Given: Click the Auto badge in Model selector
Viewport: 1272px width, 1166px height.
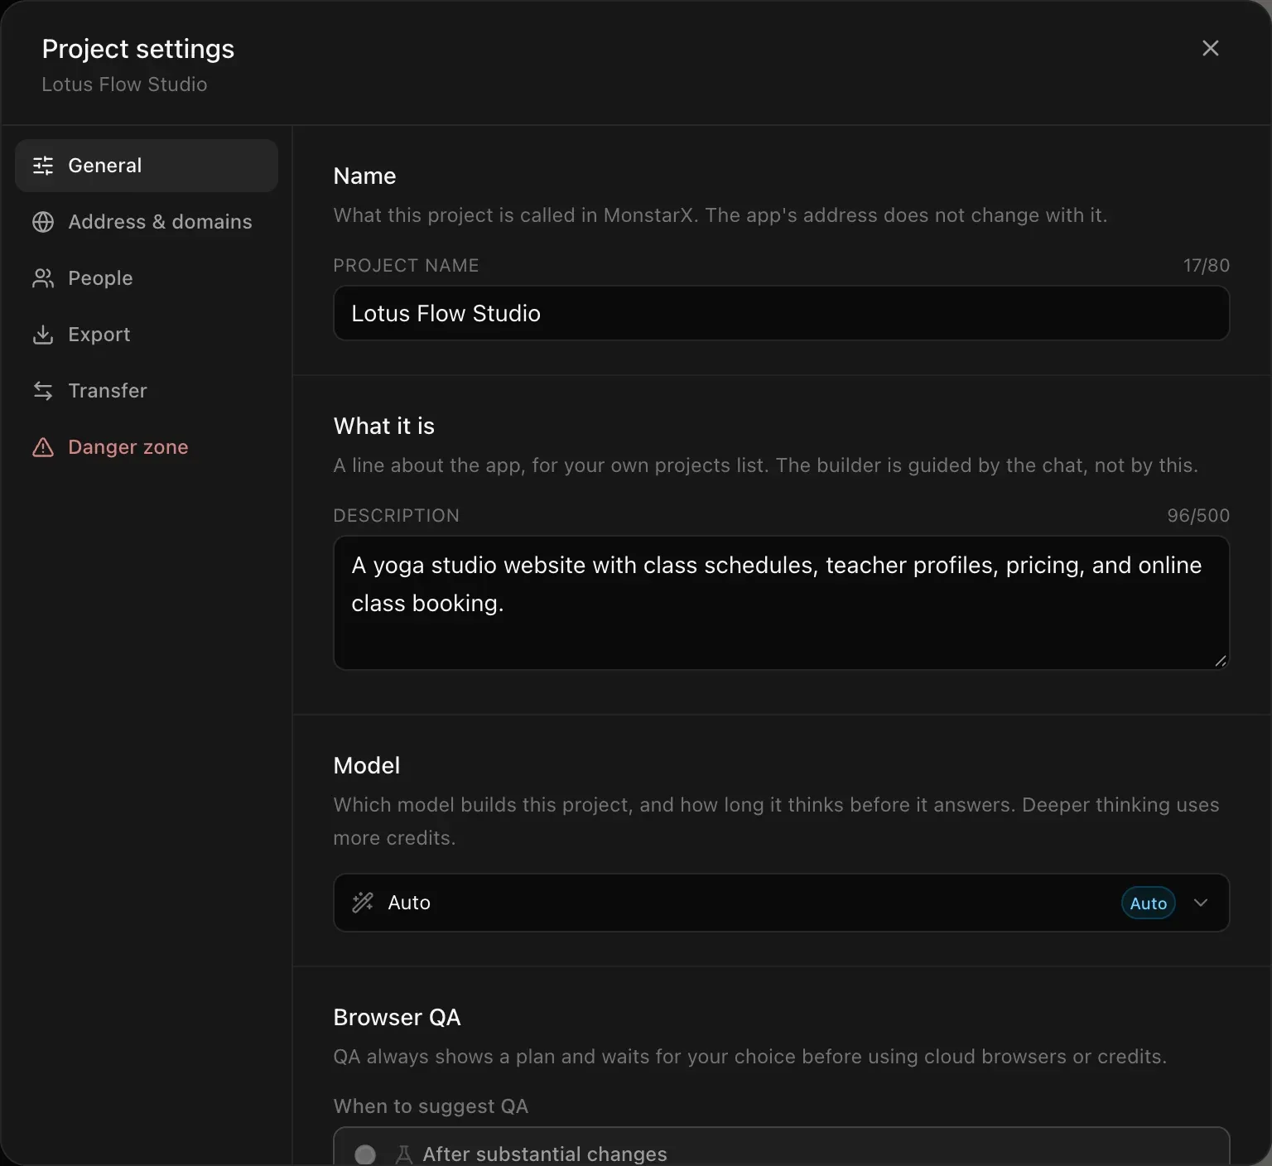Looking at the screenshot, I should click(1148, 903).
